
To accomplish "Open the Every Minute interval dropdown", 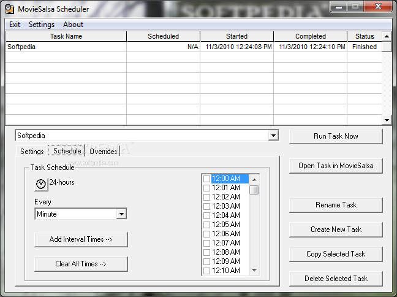I will pos(121,214).
